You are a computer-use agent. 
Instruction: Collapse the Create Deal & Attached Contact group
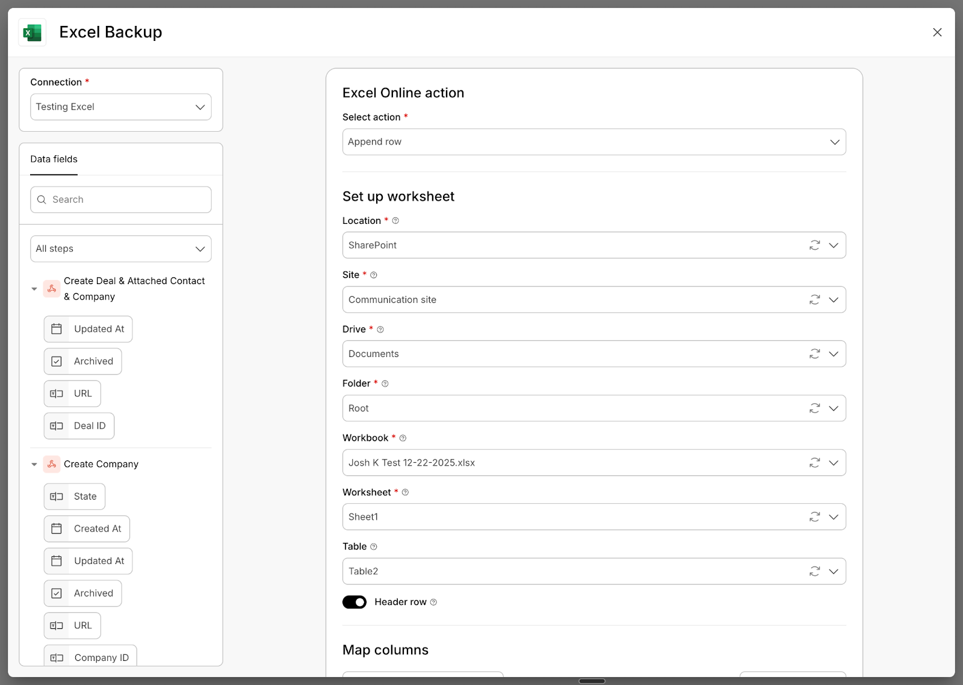[34, 289]
